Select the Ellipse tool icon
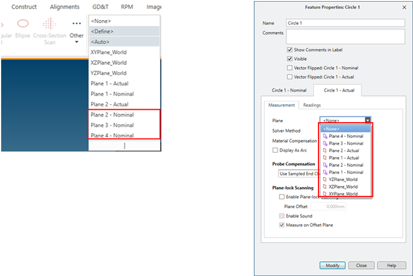413x276 pixels. tap(23, 24)
